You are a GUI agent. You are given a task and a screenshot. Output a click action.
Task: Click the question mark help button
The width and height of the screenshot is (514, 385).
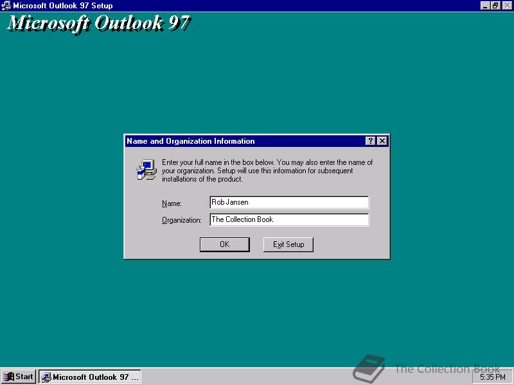point(370,141)
